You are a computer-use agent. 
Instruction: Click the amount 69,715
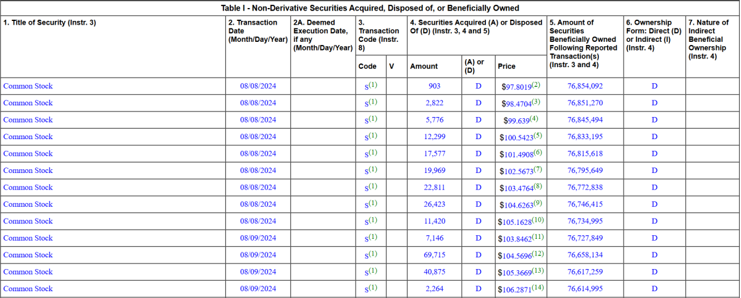[434, 256]
